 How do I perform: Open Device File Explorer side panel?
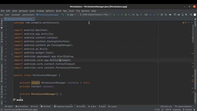click(195, 79)
